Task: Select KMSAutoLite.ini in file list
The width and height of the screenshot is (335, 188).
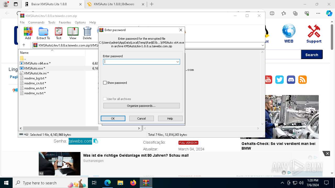Action: click(36, 73)
